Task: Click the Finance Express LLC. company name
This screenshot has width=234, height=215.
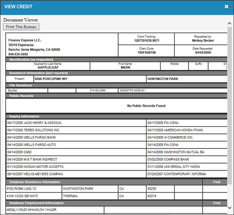Action: [x=25, y=40]
